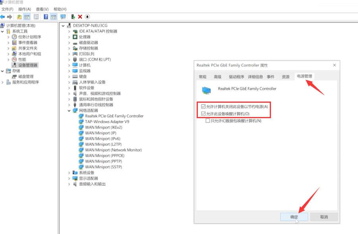Screen dimensions: 358x234
Task: Collapse the DESKTOP-NJEU3CG root node
Action: pyautogui.click(x=63, y=26)
